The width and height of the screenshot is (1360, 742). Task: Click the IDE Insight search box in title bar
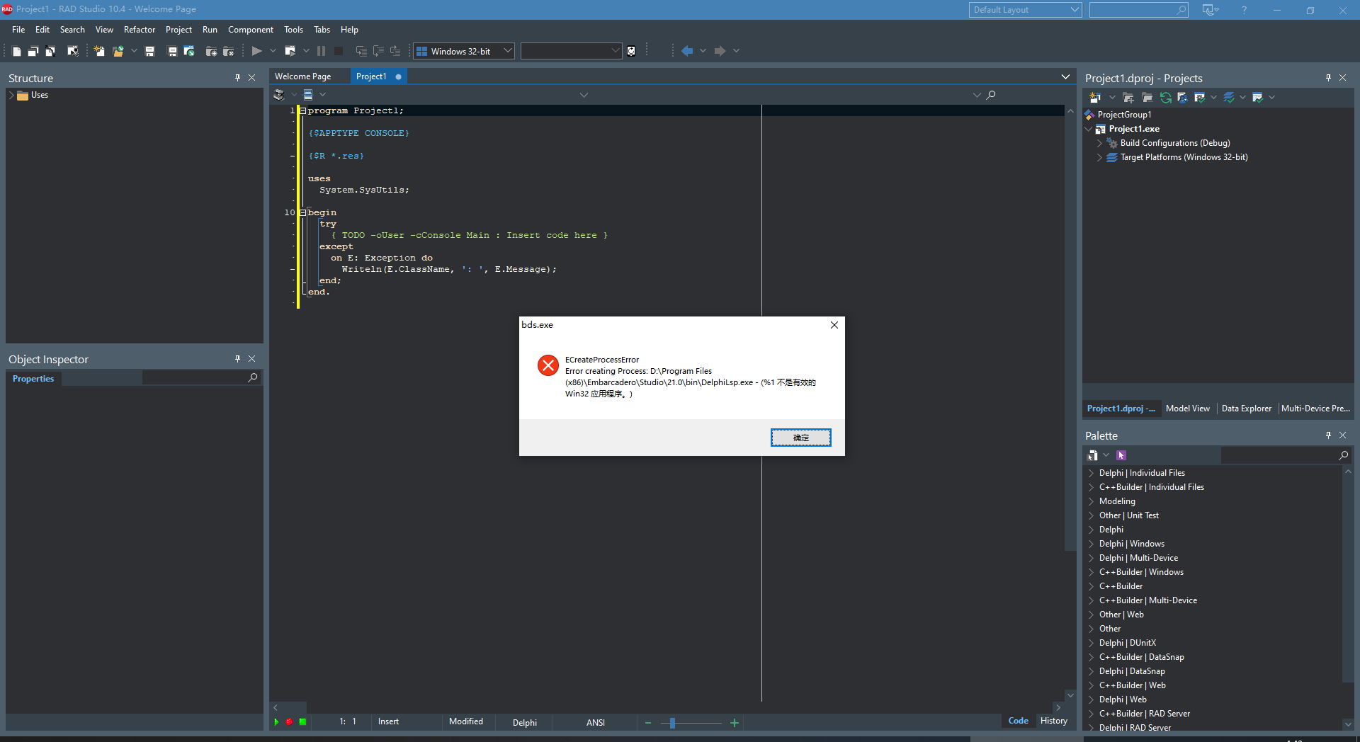pos(1138,10)
